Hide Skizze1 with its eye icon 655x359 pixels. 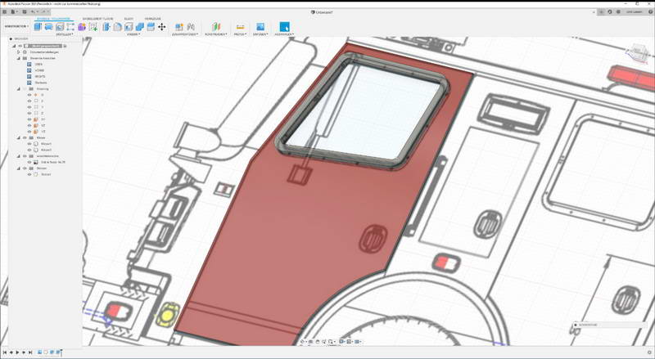point(29,174)
